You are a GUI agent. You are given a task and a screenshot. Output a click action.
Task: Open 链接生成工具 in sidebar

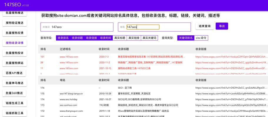(14, 103)
